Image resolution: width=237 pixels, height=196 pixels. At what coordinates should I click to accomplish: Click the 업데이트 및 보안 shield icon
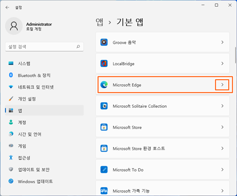[11, 169]
